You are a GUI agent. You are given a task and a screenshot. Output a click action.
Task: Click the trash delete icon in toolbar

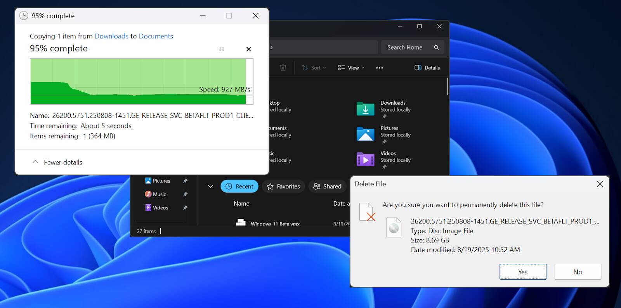[x=283, y=68]
